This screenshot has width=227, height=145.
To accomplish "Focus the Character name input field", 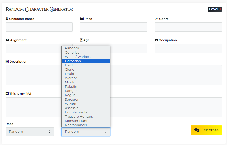I will pyautogui.click(x=39, y=27).
